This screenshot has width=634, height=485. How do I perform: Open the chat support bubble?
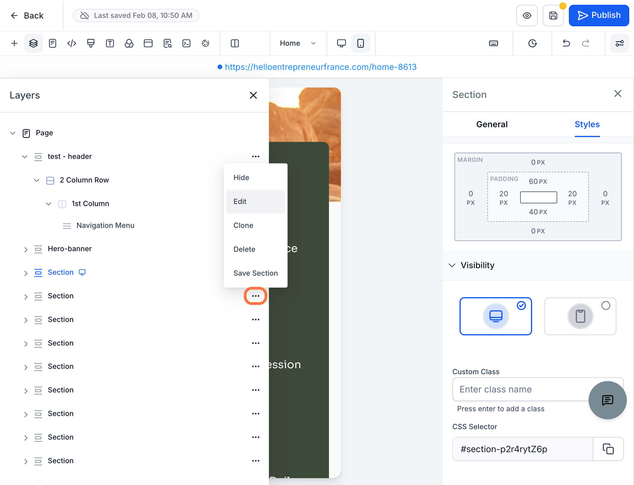click(607, 400)
